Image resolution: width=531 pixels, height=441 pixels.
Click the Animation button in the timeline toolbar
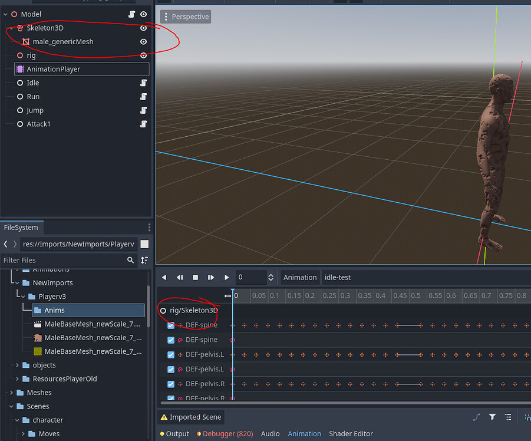click(299, 277)
